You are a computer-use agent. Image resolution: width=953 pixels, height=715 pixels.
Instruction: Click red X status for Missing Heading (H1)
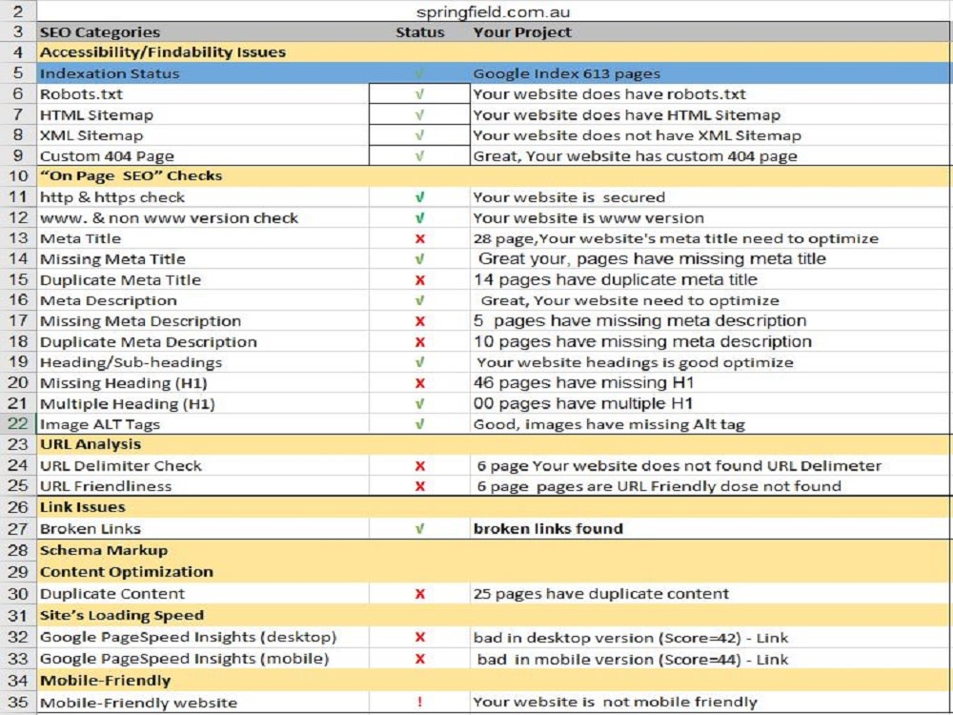(419, 383)
